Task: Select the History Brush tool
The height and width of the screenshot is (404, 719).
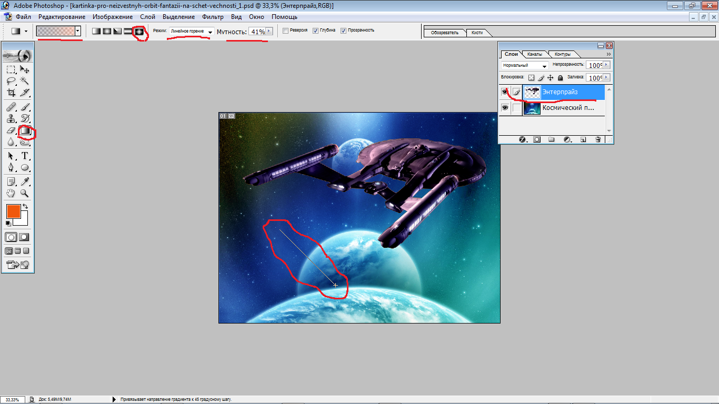Action: tap(24, 118)
